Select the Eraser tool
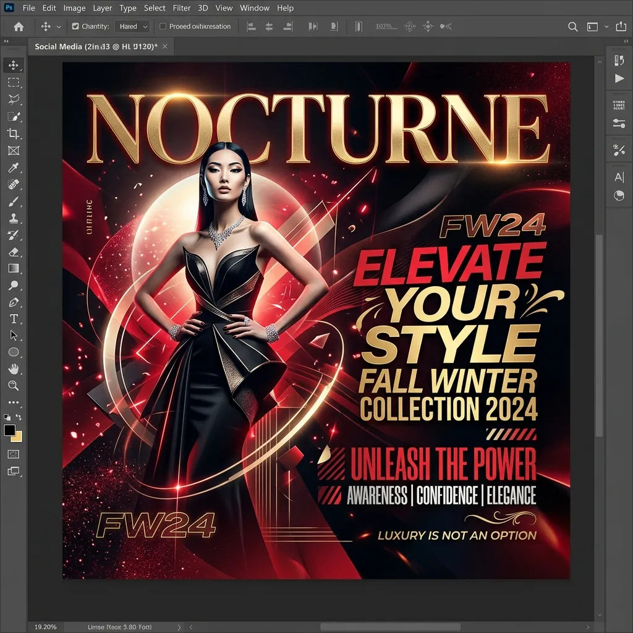Image resolution: width=633 pixels, height=633 pixels. click(x=14, y=252)
